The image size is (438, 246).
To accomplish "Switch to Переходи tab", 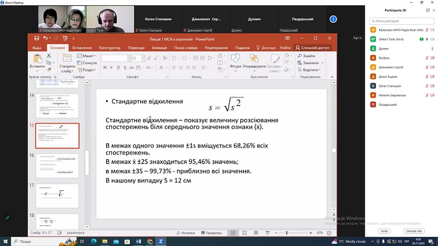I will [136, 47].
